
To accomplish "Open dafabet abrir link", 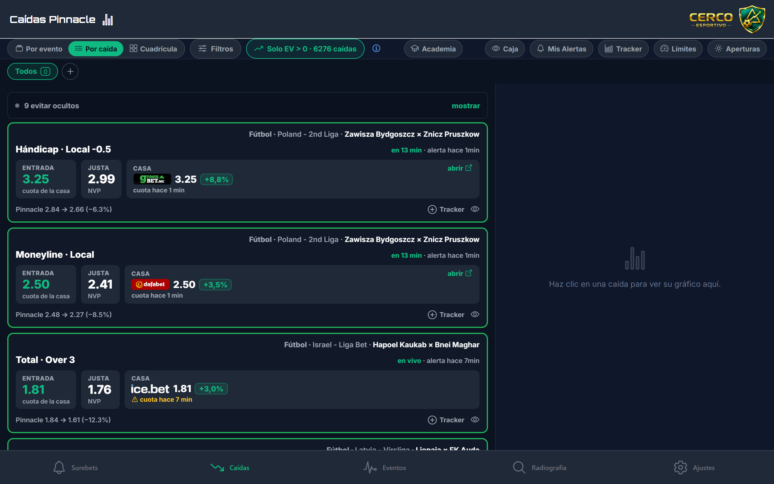I will pos(460,273).
